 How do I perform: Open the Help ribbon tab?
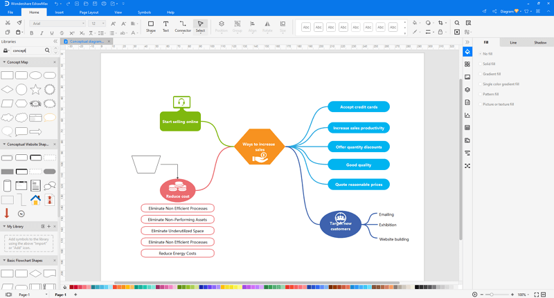[170, 12]
